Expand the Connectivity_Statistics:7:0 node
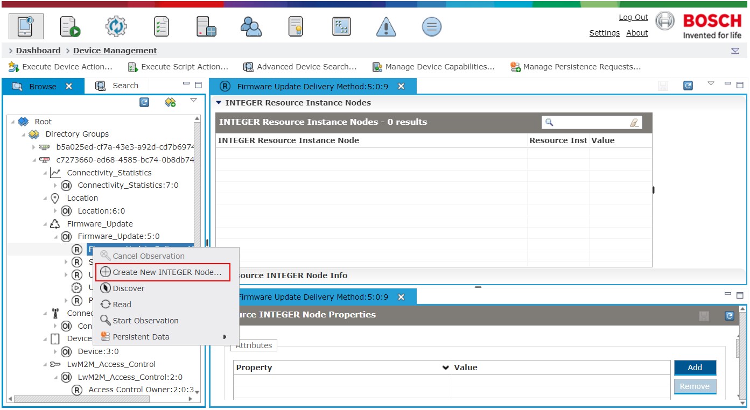 point(55,185)
